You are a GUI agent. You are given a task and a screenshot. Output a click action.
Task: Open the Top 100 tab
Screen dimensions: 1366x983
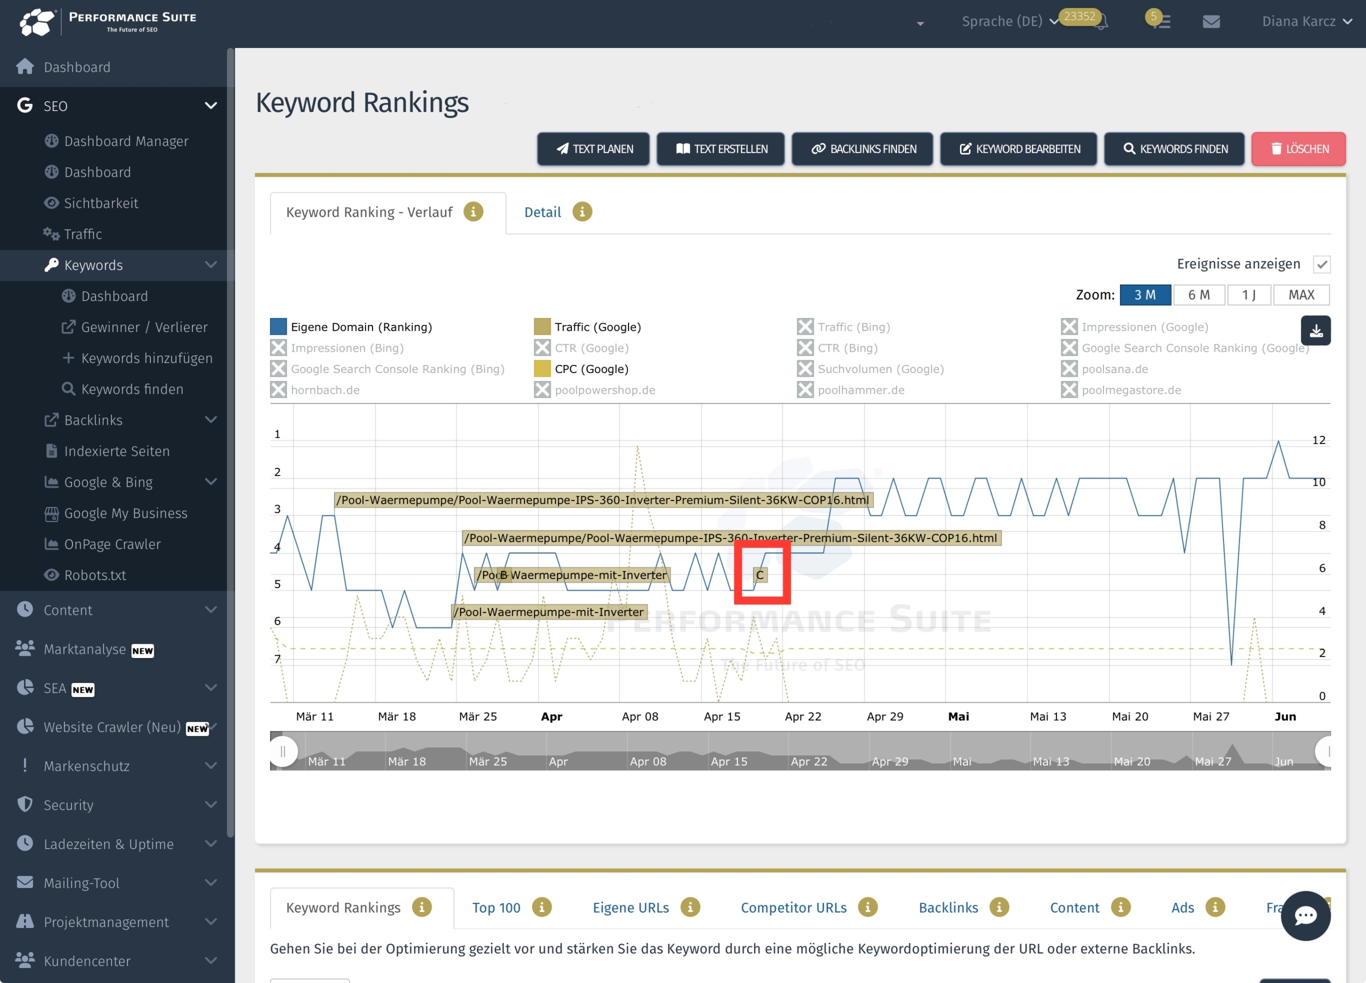496,907
